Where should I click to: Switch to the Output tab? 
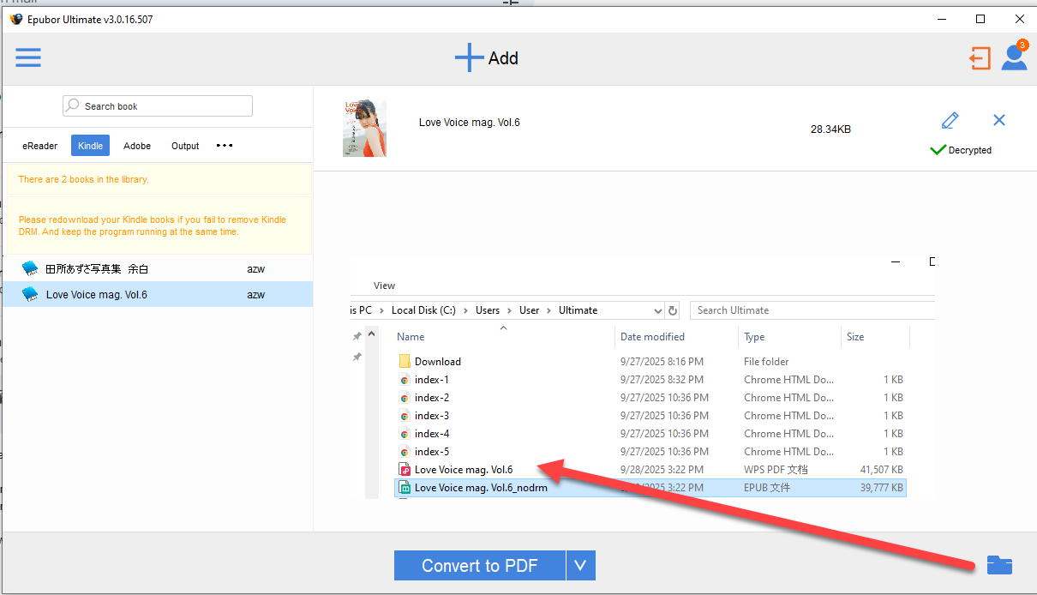(x=185, y=146)
